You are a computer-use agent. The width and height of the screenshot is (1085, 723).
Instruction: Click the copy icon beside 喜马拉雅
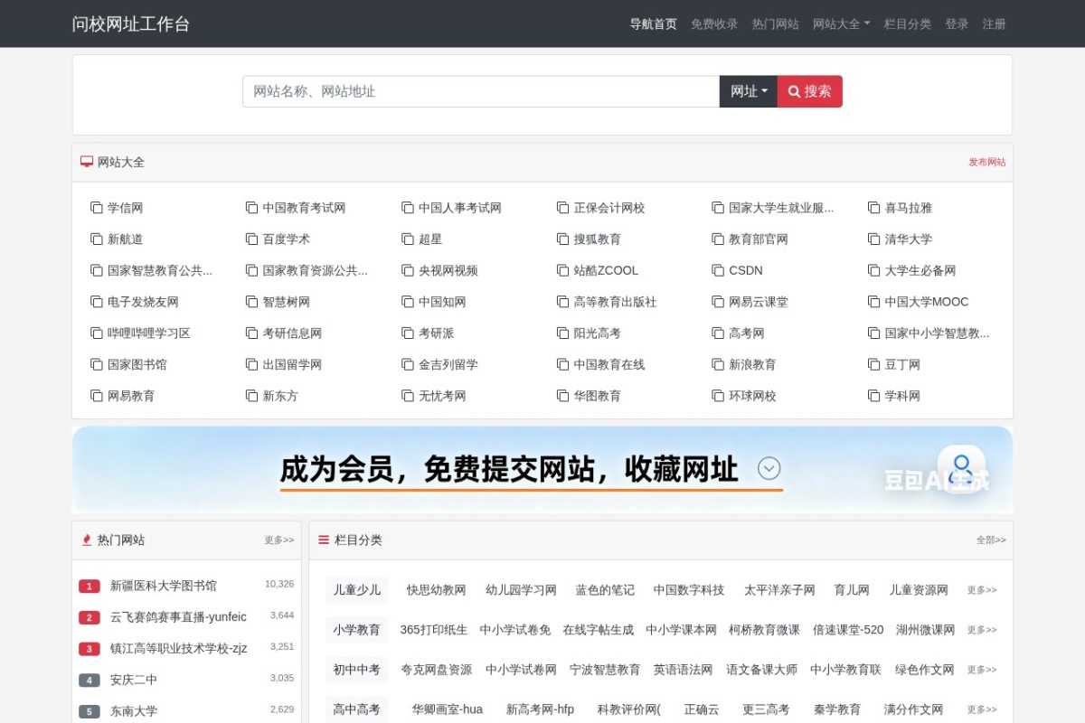click(x=874, y=208)
